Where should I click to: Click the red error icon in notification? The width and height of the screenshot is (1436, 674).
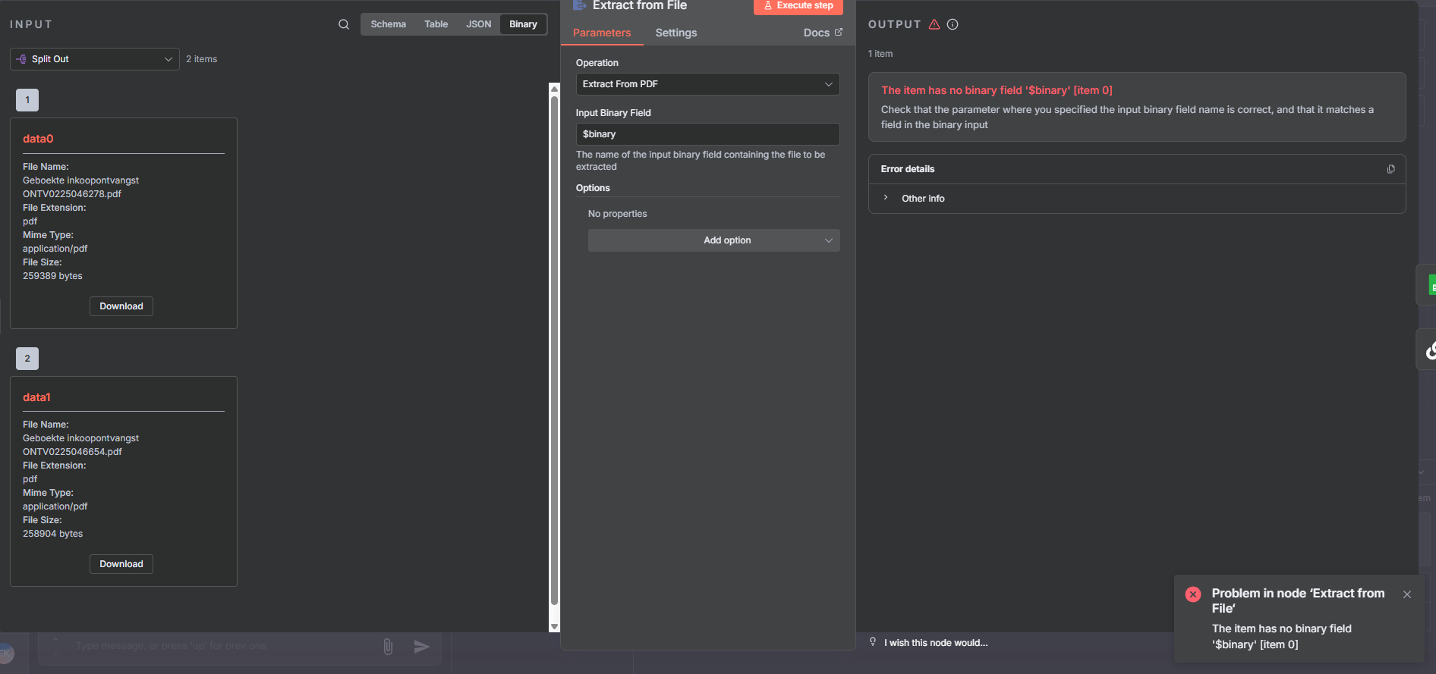coord(1193,594)
